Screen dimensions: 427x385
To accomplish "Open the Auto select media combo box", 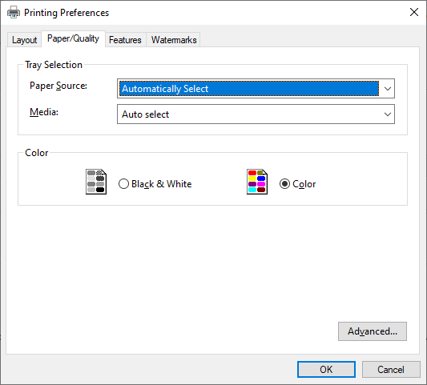I will click(x=256, y=114).
